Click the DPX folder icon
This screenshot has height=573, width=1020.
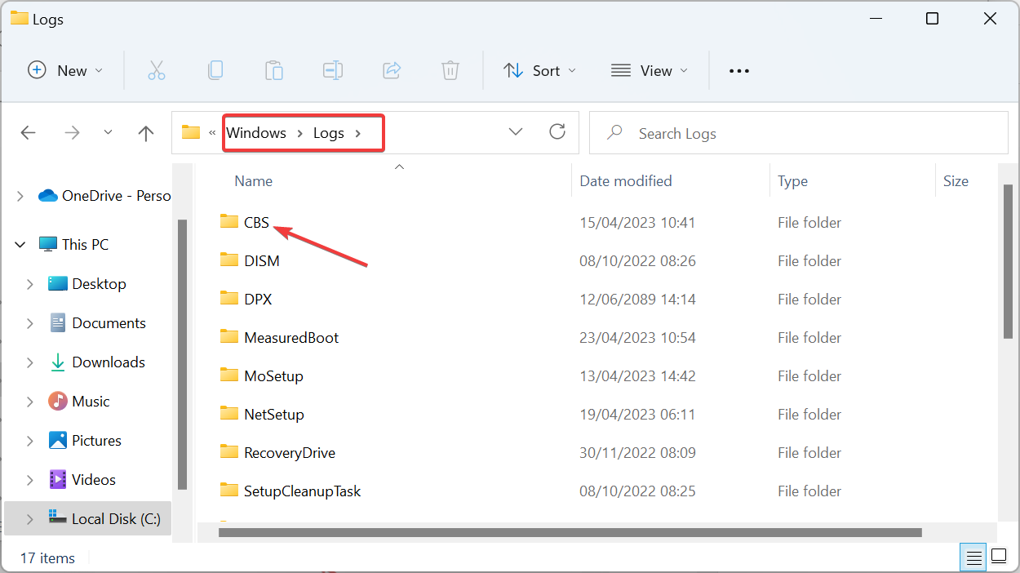click(228, 299)
